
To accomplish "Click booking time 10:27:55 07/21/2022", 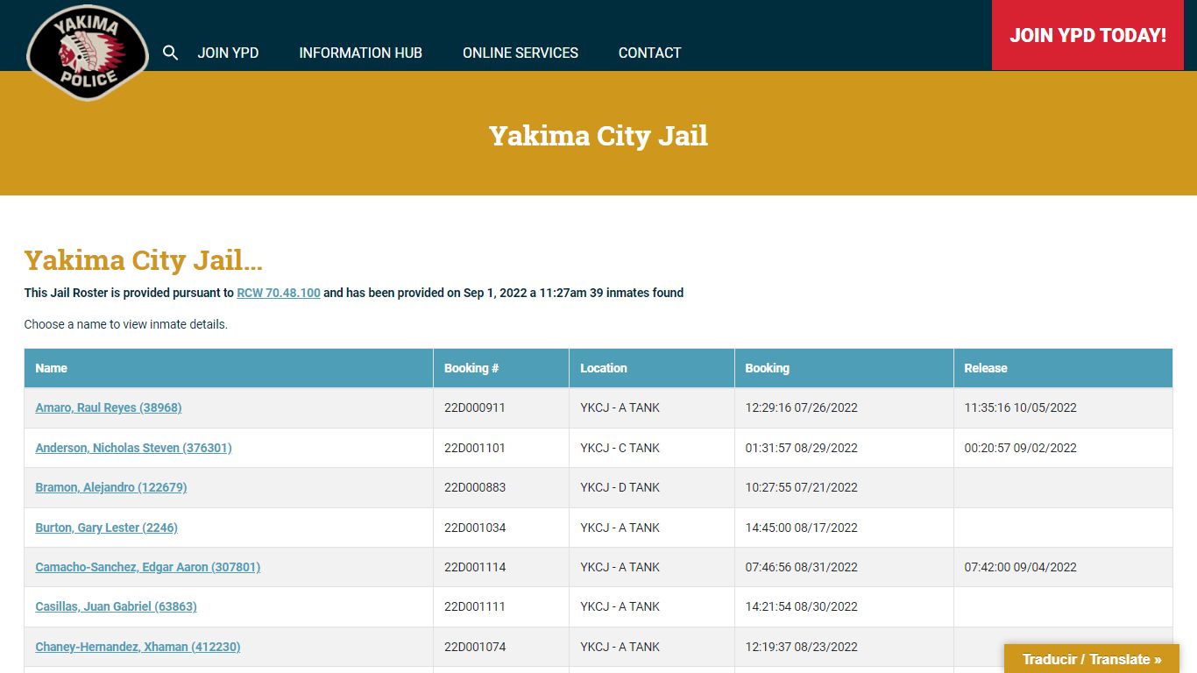I will pos(802,487).
